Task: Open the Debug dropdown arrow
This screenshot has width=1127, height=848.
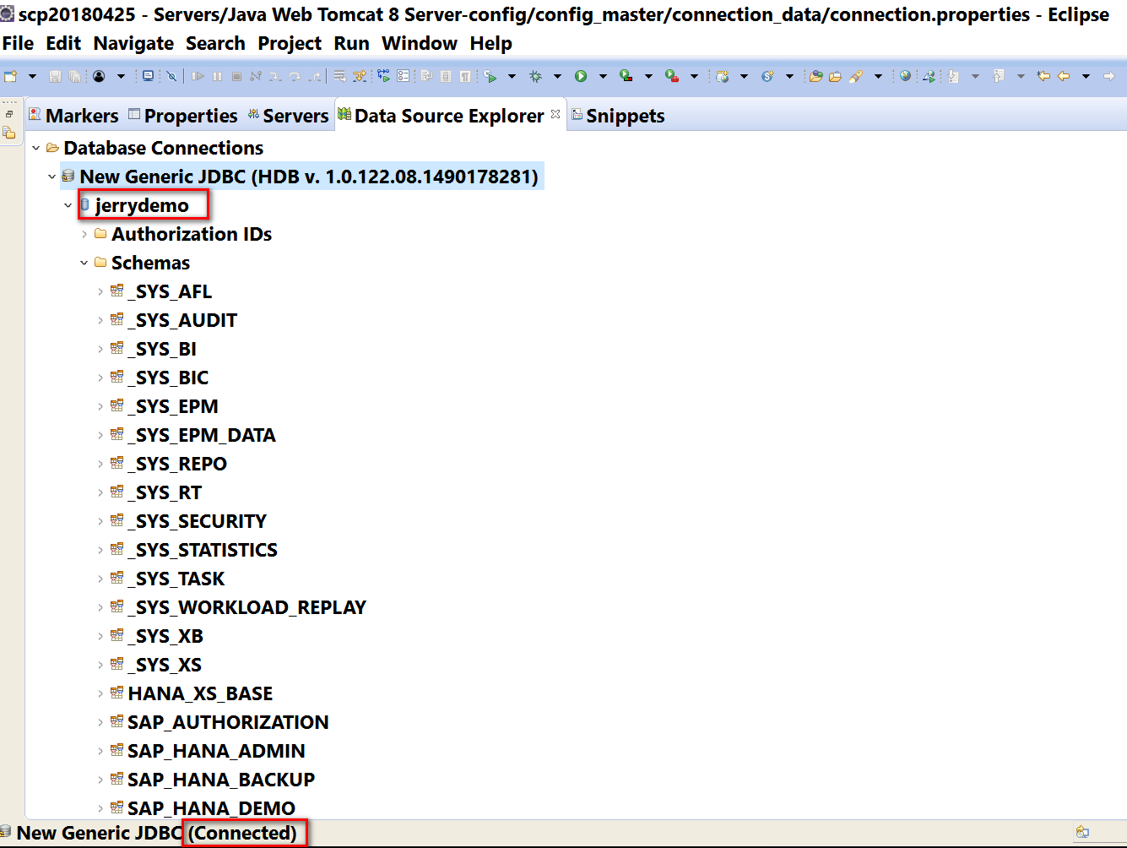Action: (x=557, y=76)
